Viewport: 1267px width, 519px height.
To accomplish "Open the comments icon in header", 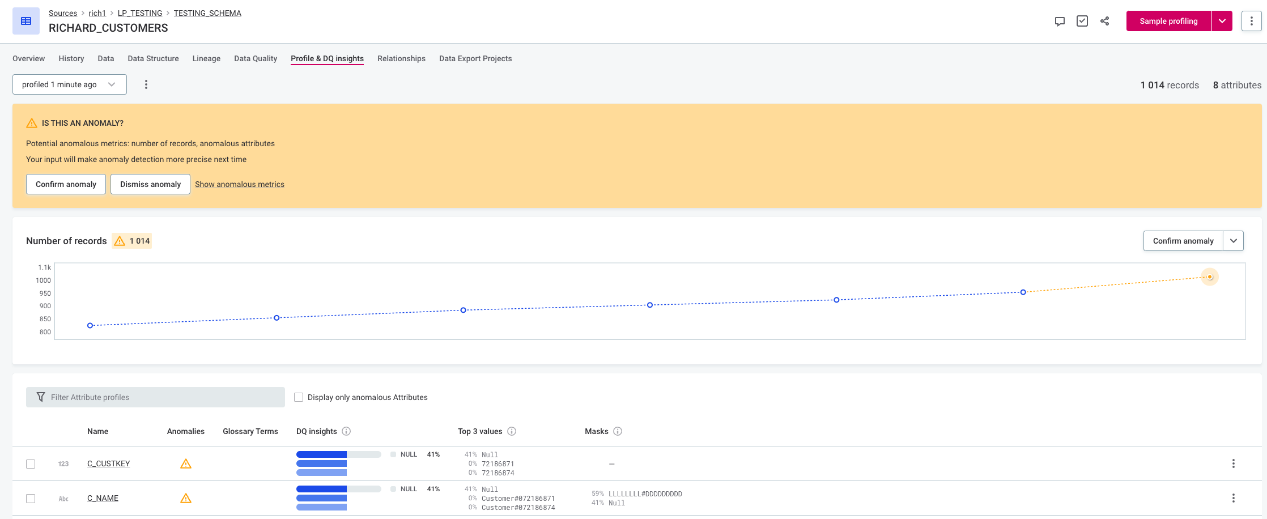I will 1060,21.
